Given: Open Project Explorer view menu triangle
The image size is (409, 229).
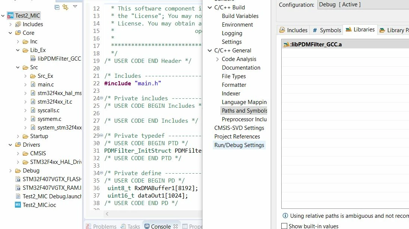Looking at the screenshot, I should point(75,6).
